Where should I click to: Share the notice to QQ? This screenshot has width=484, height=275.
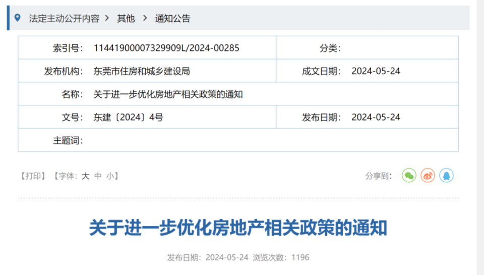pyautogui.click(x=446, y=176)
